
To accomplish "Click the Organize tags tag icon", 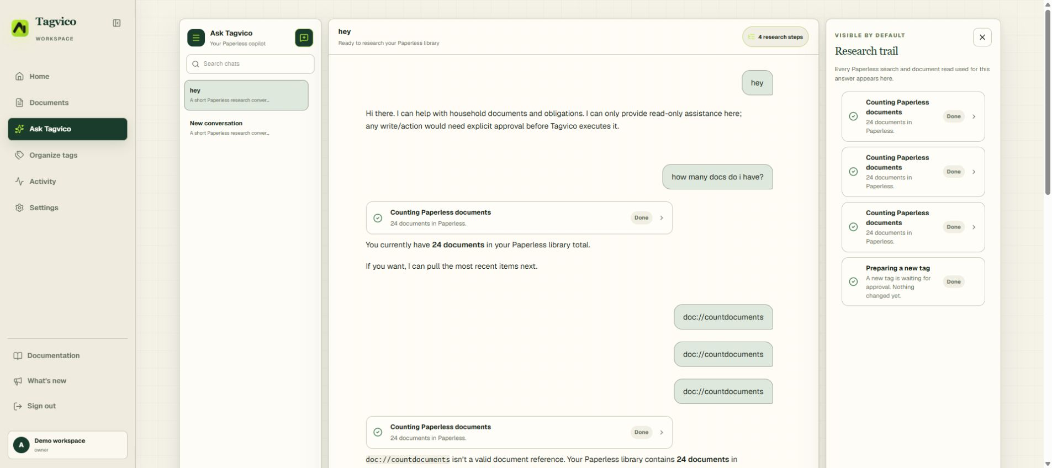I will click(19, 155).
